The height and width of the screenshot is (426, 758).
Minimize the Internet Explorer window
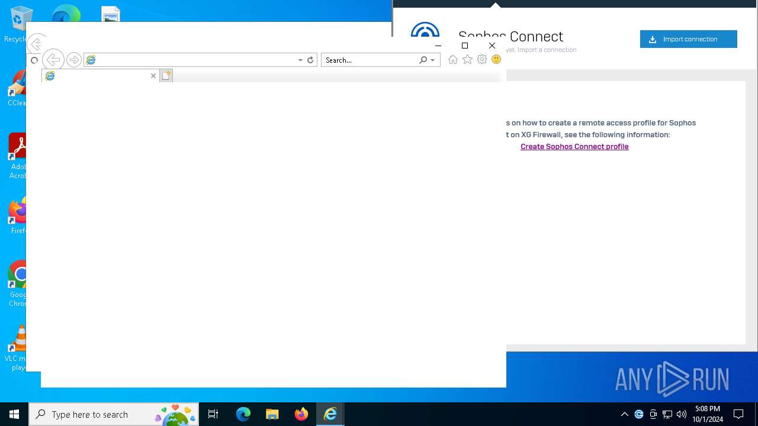[x=438, y=46]
